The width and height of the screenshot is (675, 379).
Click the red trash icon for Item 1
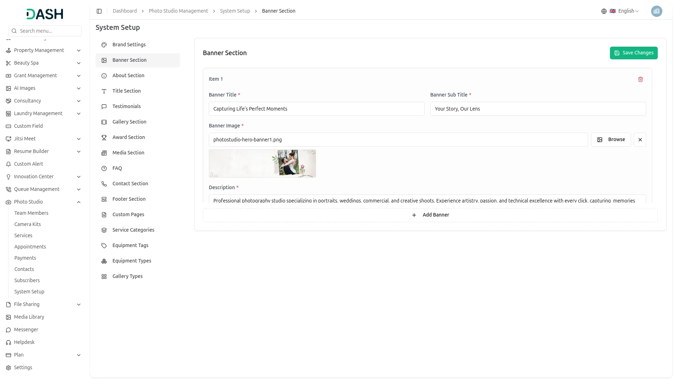point(640,79)
